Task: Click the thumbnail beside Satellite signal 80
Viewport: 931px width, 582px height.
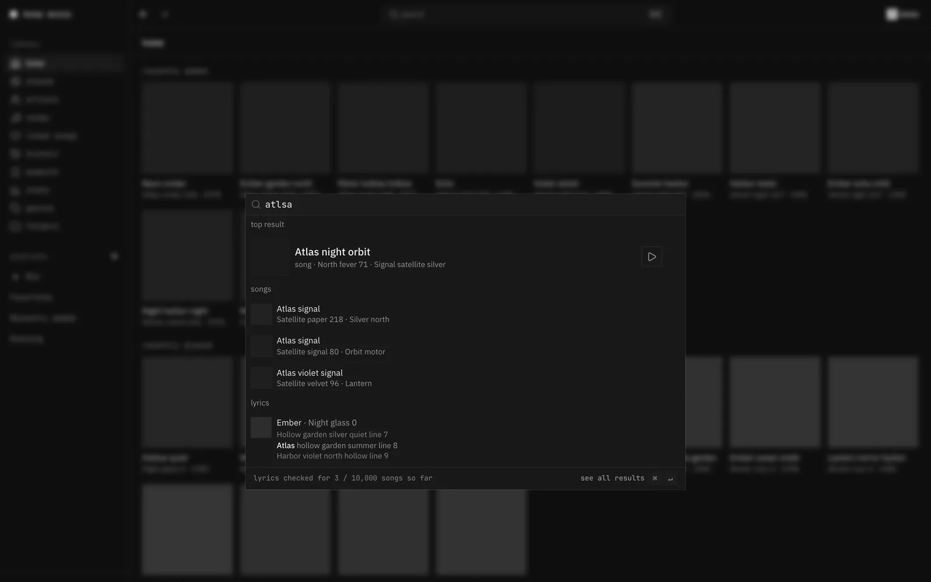Action: coord(261,346)
